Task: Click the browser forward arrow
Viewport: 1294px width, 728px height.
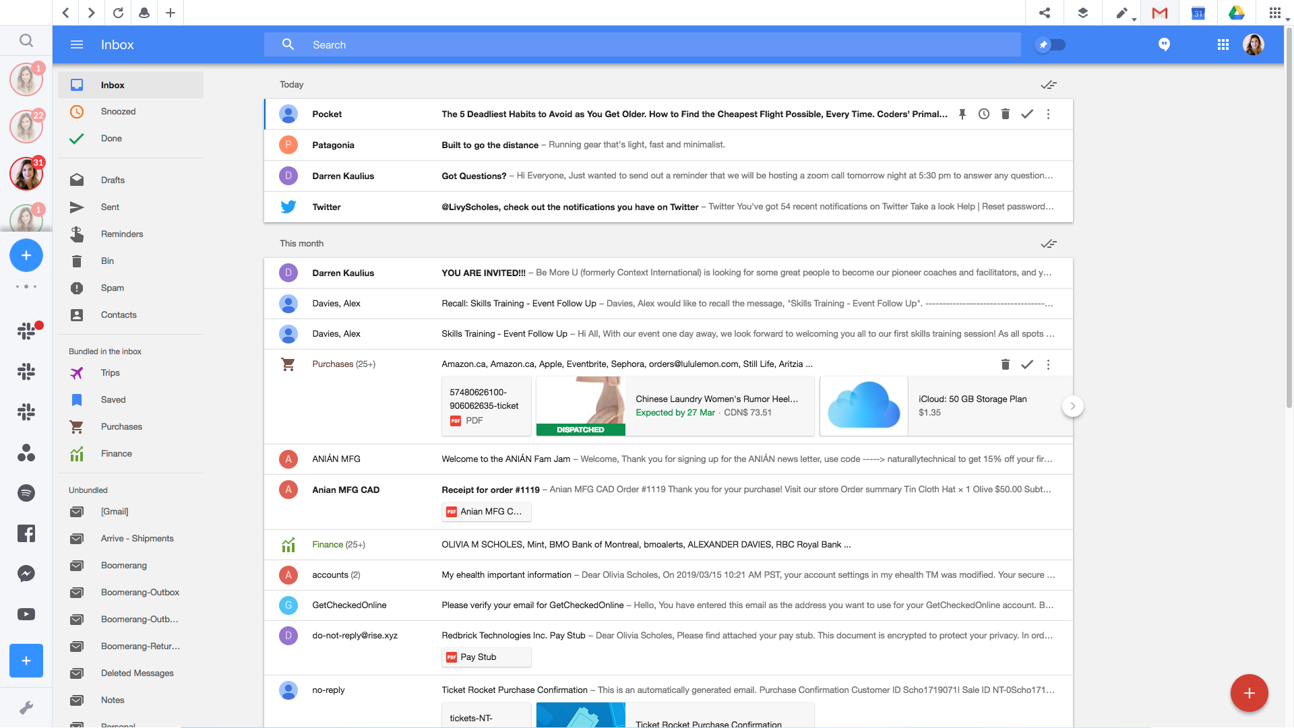Action: (x=92, y=13)
